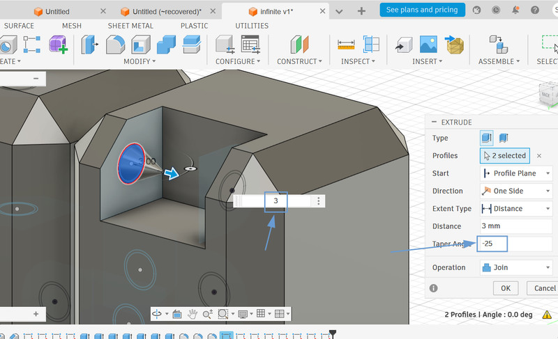This screenshot has height=339, width=558.
Task: Click the Orbit navigation tool
Action: click(x=158, y=315)
